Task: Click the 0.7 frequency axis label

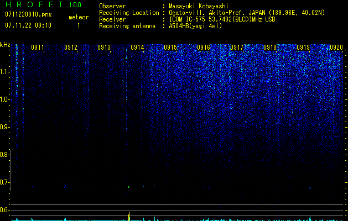Action: 4,182
